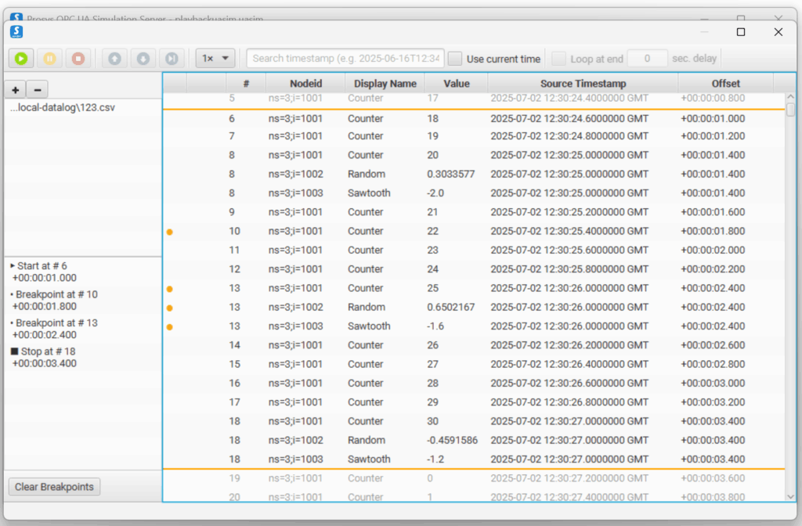
Task: Click the Search timestamp input field
Action: click(345, 59)
